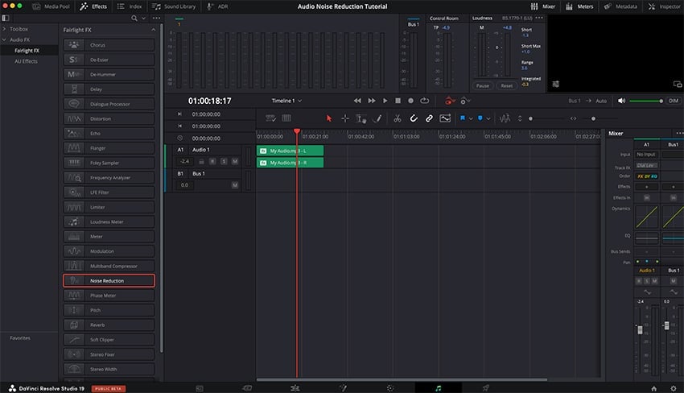Click the record button in transport
684x393 pixels.
click(x=410, y=101)
